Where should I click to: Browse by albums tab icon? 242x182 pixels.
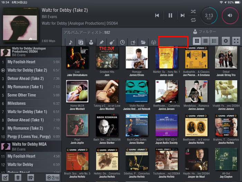pos(81,42)
